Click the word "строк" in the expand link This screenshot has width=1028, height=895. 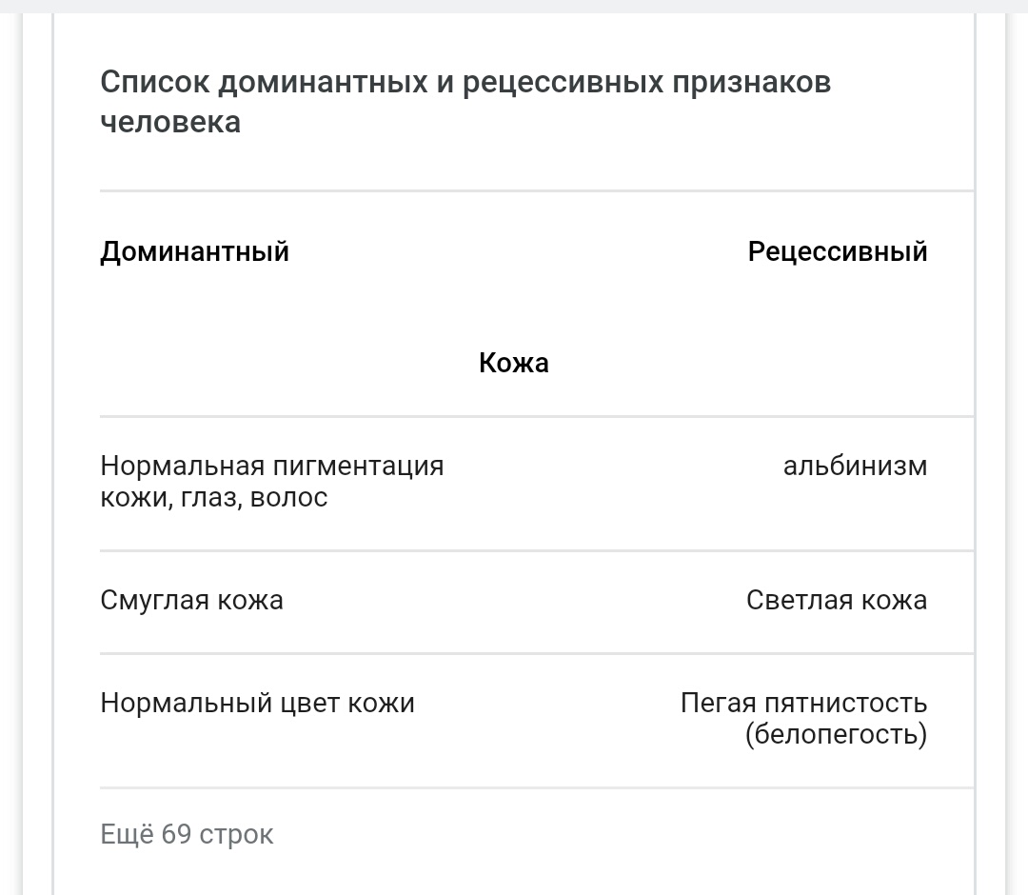coord(236,834)
